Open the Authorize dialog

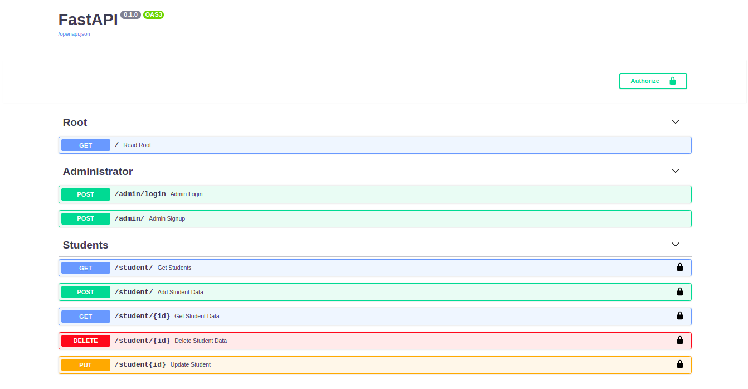(x=653, y=81)
